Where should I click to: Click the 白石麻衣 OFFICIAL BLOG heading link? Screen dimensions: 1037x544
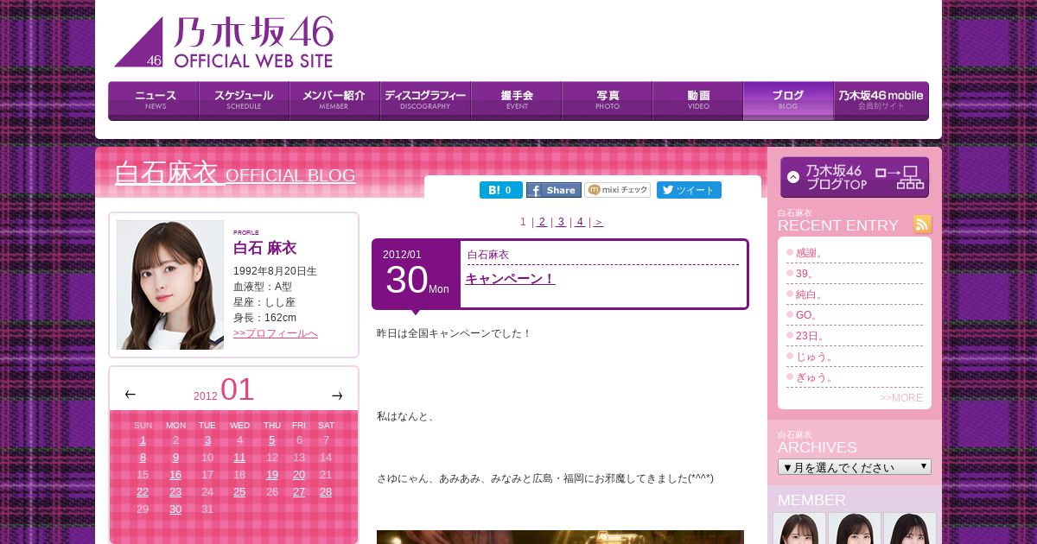[235, 174]
